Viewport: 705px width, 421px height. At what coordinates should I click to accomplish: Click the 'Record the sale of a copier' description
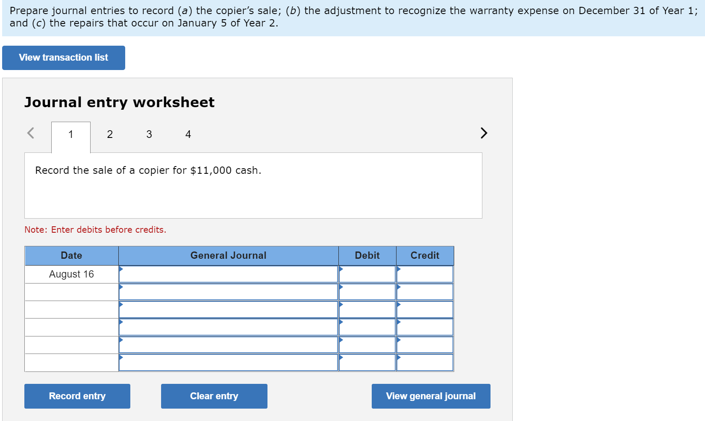tap(148, 170)
